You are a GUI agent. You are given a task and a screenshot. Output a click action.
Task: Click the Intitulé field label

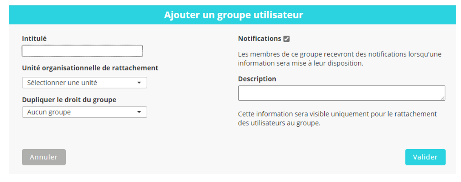[34, 38]
